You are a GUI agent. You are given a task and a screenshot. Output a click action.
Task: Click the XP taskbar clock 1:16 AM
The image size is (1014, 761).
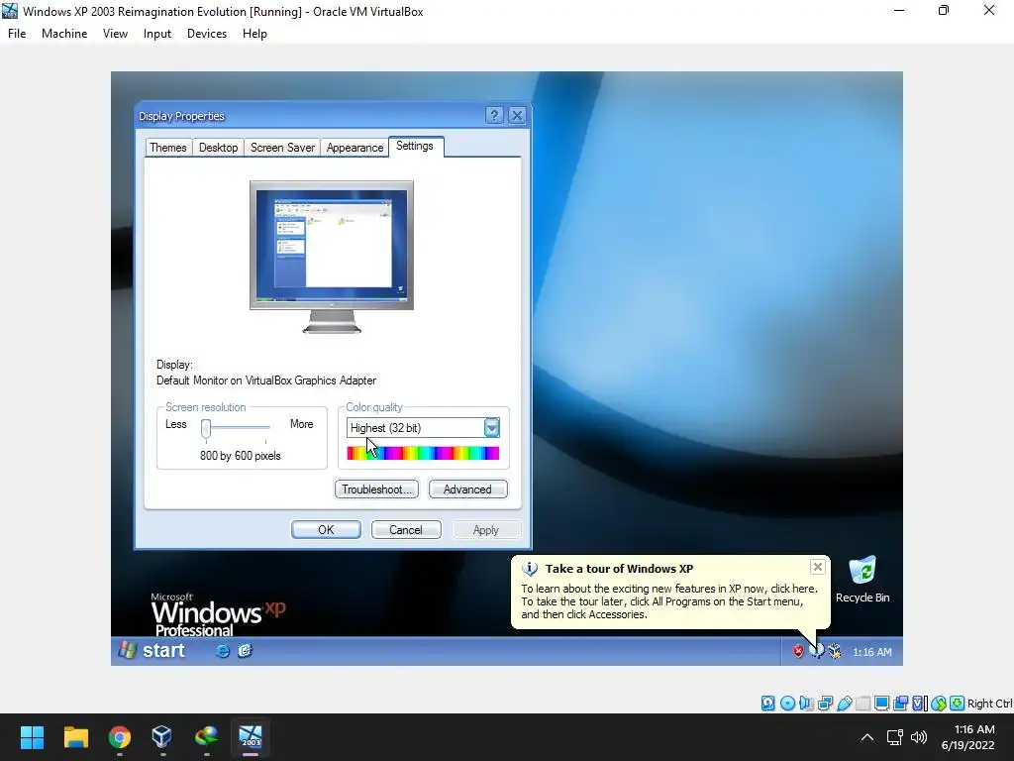(x=871, y=652)
